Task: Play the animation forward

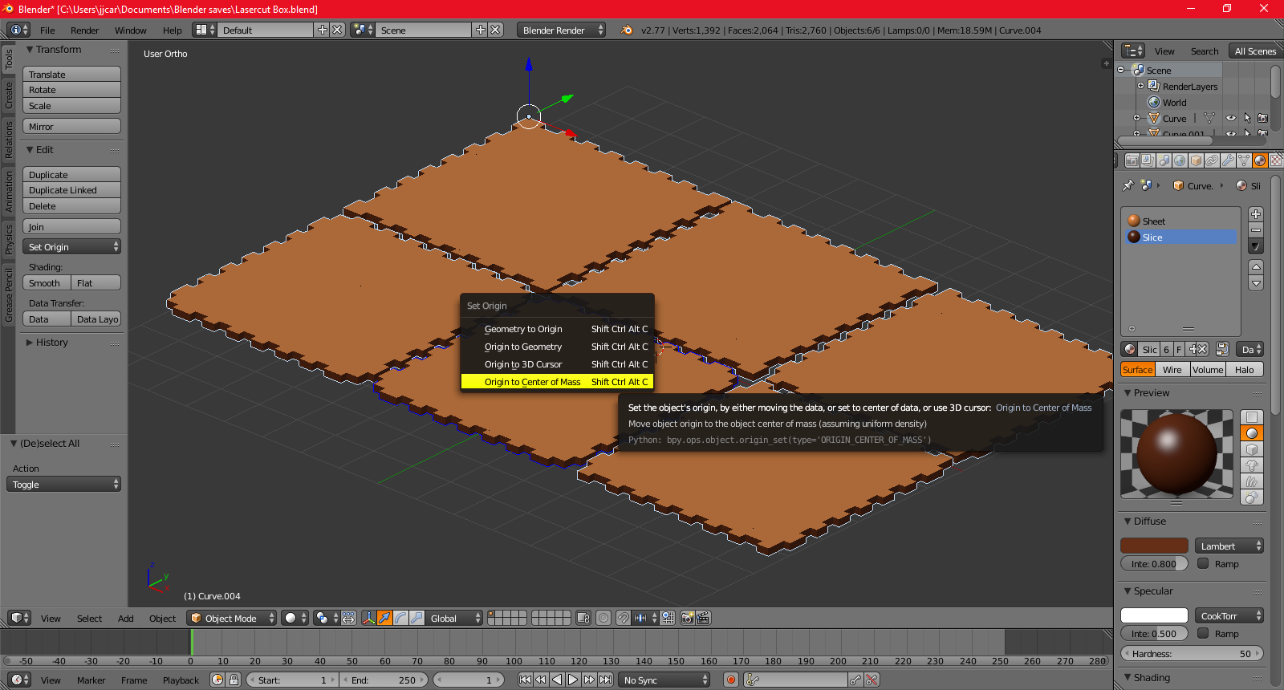Action: click(x=573, y=680)
